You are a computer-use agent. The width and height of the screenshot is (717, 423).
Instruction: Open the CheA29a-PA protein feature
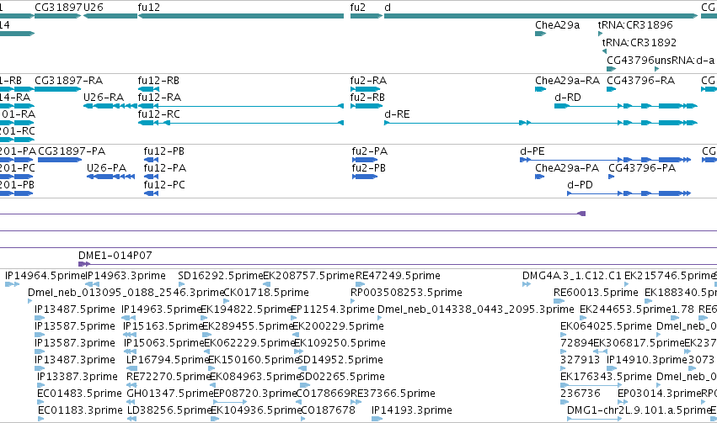pos(539,177)
